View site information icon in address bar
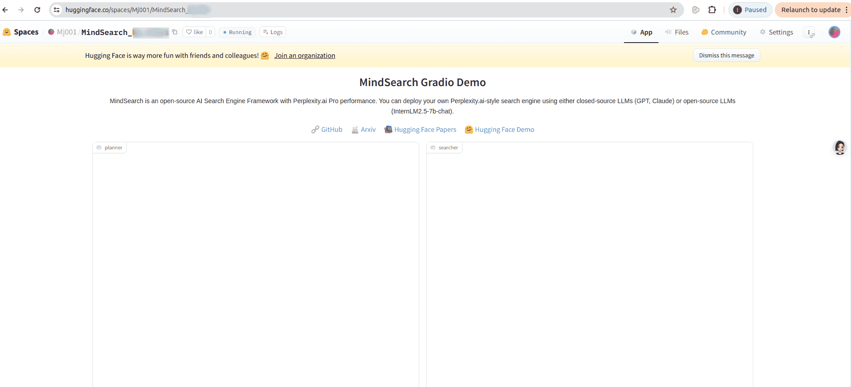Screen dimensions: 851x387 coord(57,10)
